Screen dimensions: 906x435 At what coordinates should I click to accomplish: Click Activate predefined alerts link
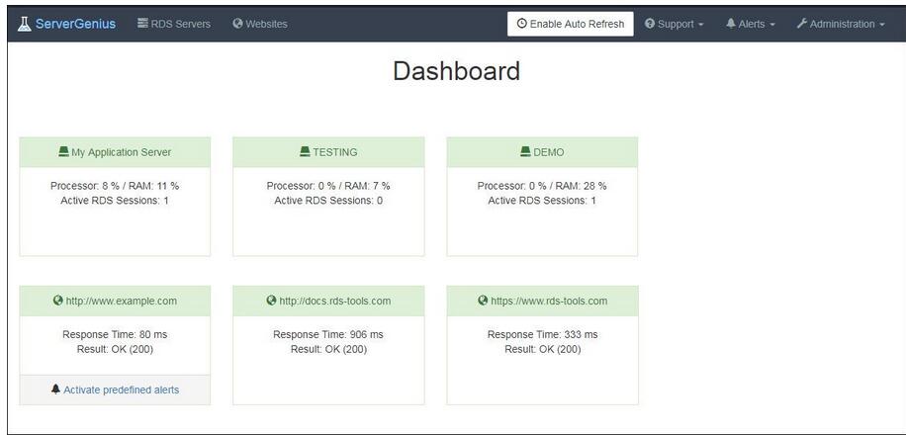[x=122, y=390]
